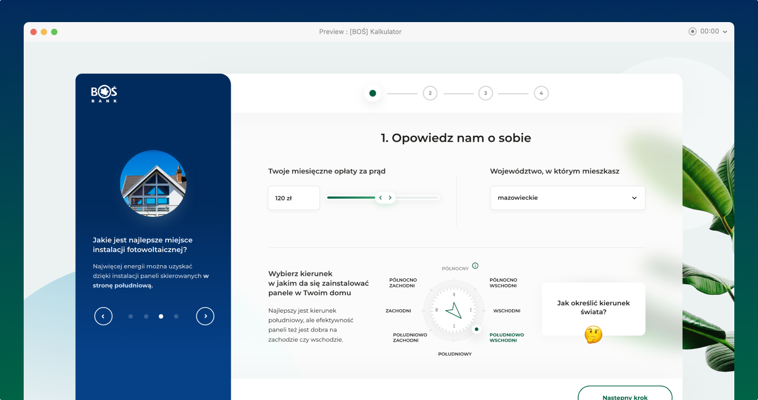Choose the Północno Wschodni direction

click(503, 283)
